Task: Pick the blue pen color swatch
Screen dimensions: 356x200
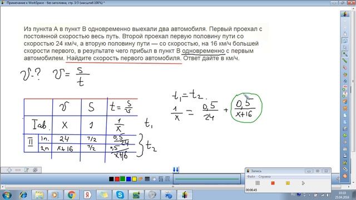Action: [128, 179]
